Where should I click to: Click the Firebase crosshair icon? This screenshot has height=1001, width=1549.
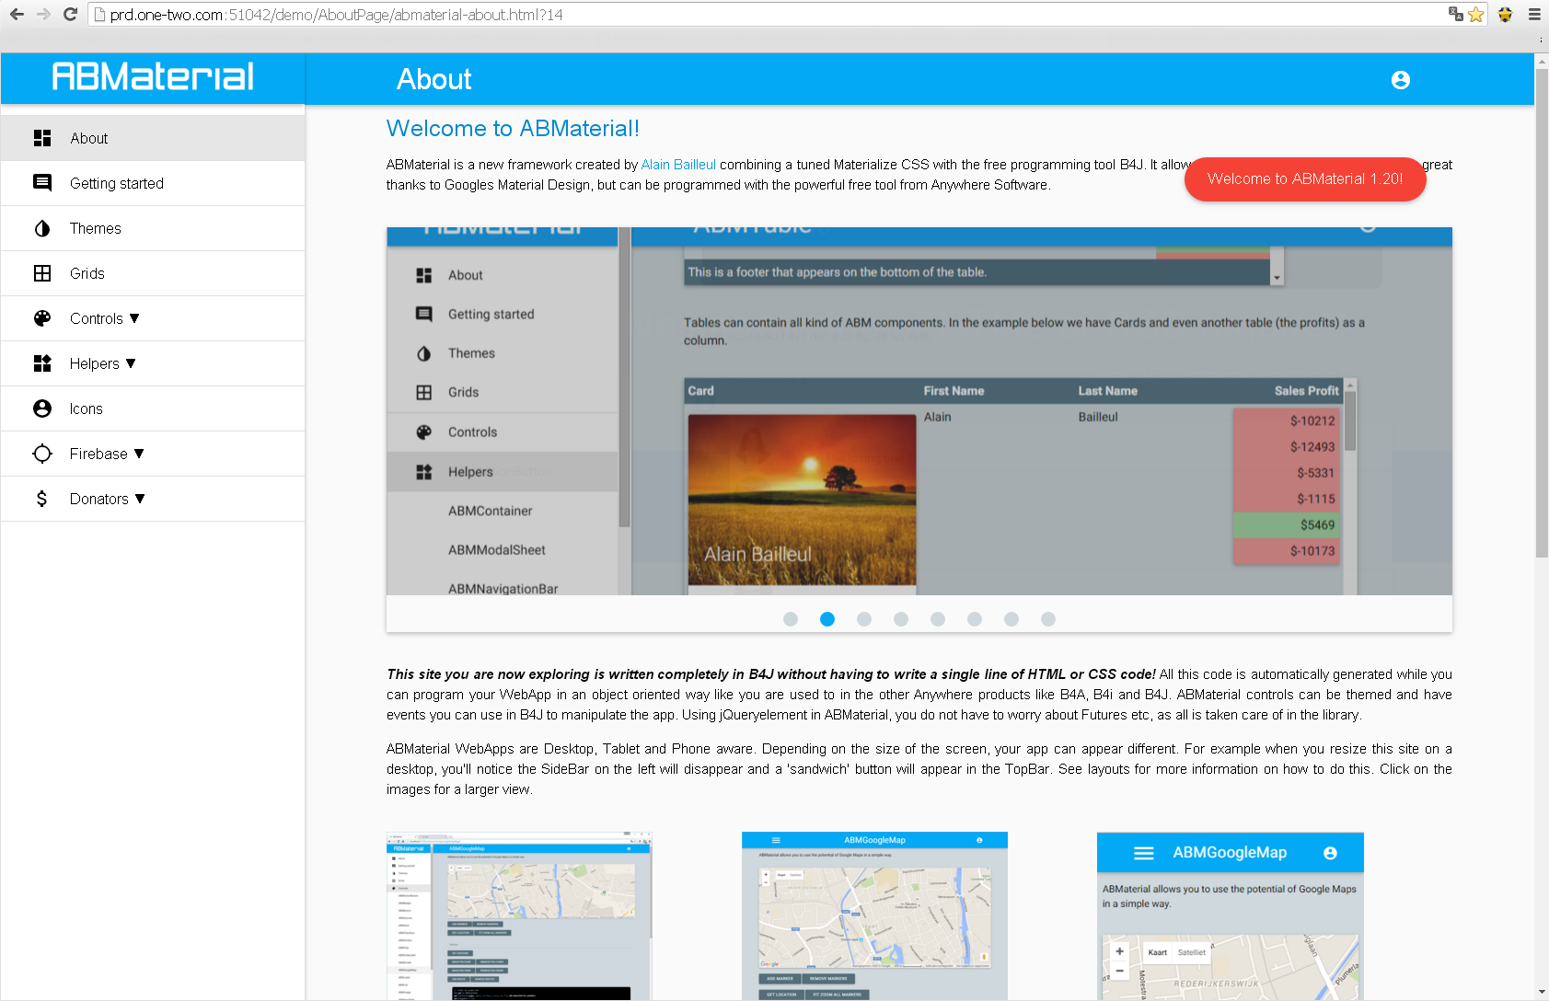click(42, 454)
